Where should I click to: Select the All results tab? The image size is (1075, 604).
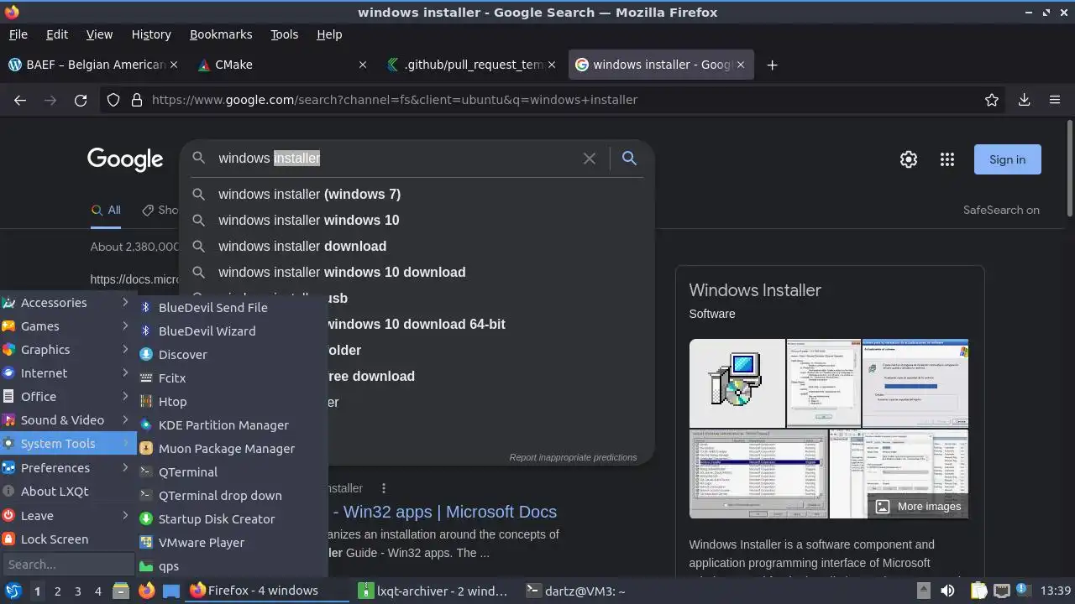coord(107,210)
